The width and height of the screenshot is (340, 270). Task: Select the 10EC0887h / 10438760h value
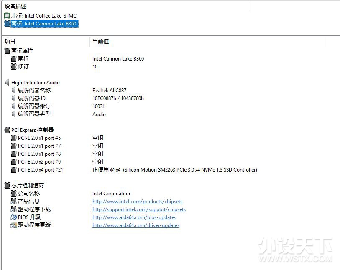pos(118,98)
